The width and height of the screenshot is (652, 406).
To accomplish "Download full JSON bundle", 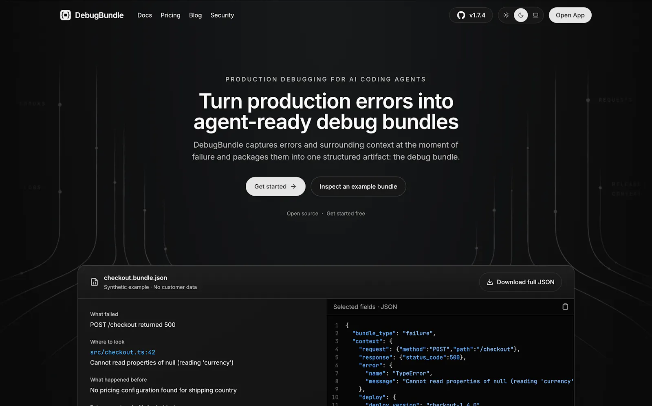I will (x=520, y=282).
